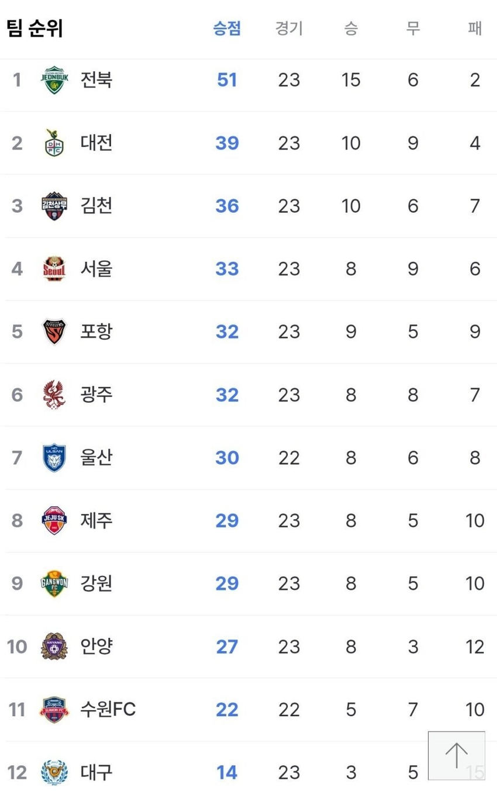Select the Gangwon FC logo
Viewport: 497px width, 798px height.
click(54, 583)
